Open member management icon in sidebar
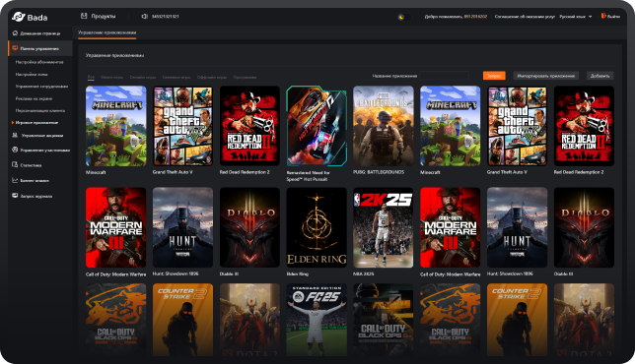This screenshot has height=364, width=635. click(15, 150)
